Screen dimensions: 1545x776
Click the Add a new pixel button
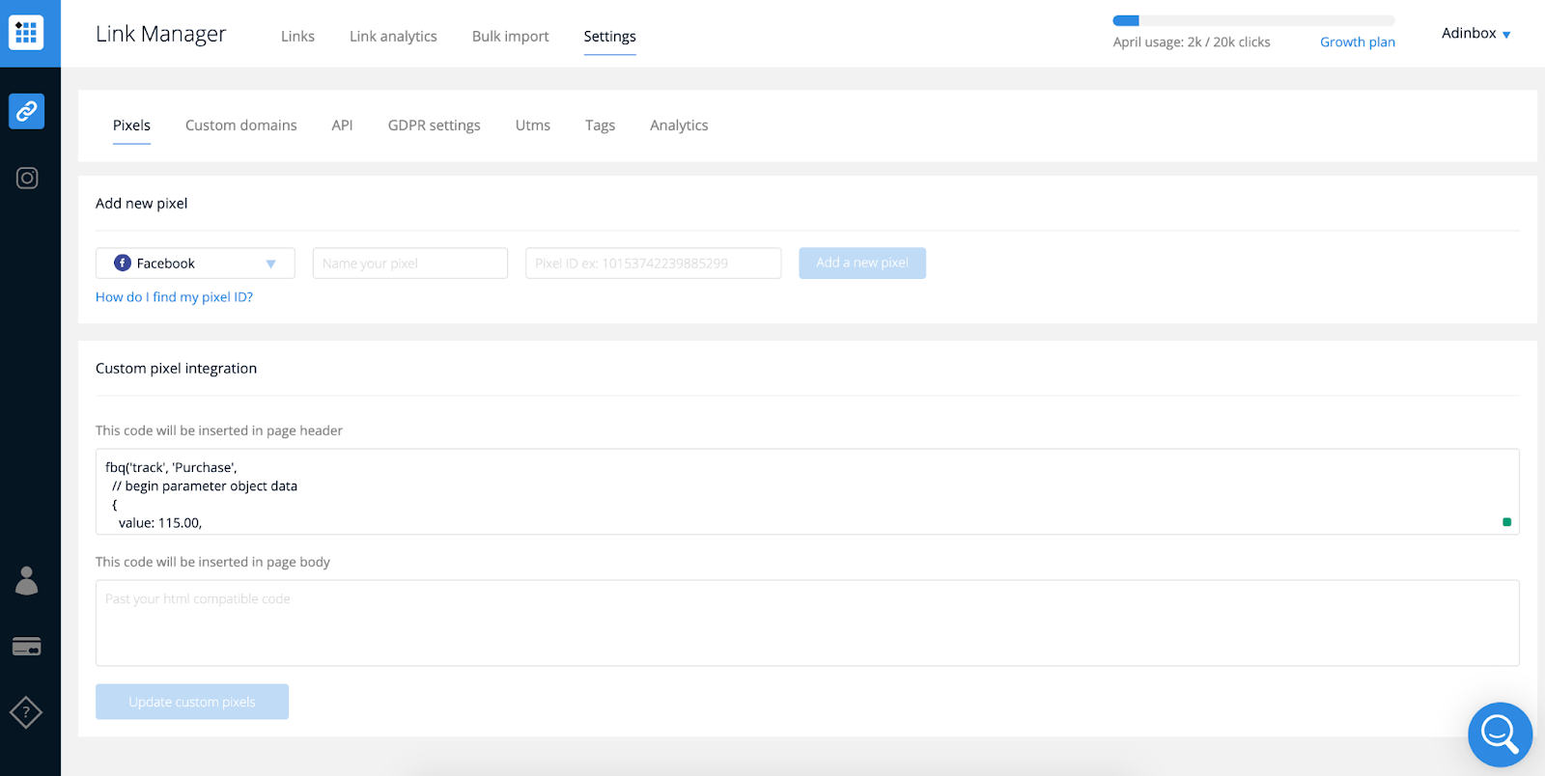click(862, 263)
